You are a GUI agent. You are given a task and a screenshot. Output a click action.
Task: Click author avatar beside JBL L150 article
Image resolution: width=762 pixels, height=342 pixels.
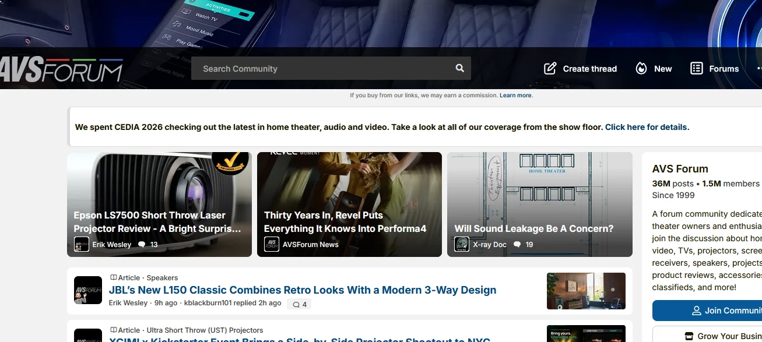(x=88, y=290)
